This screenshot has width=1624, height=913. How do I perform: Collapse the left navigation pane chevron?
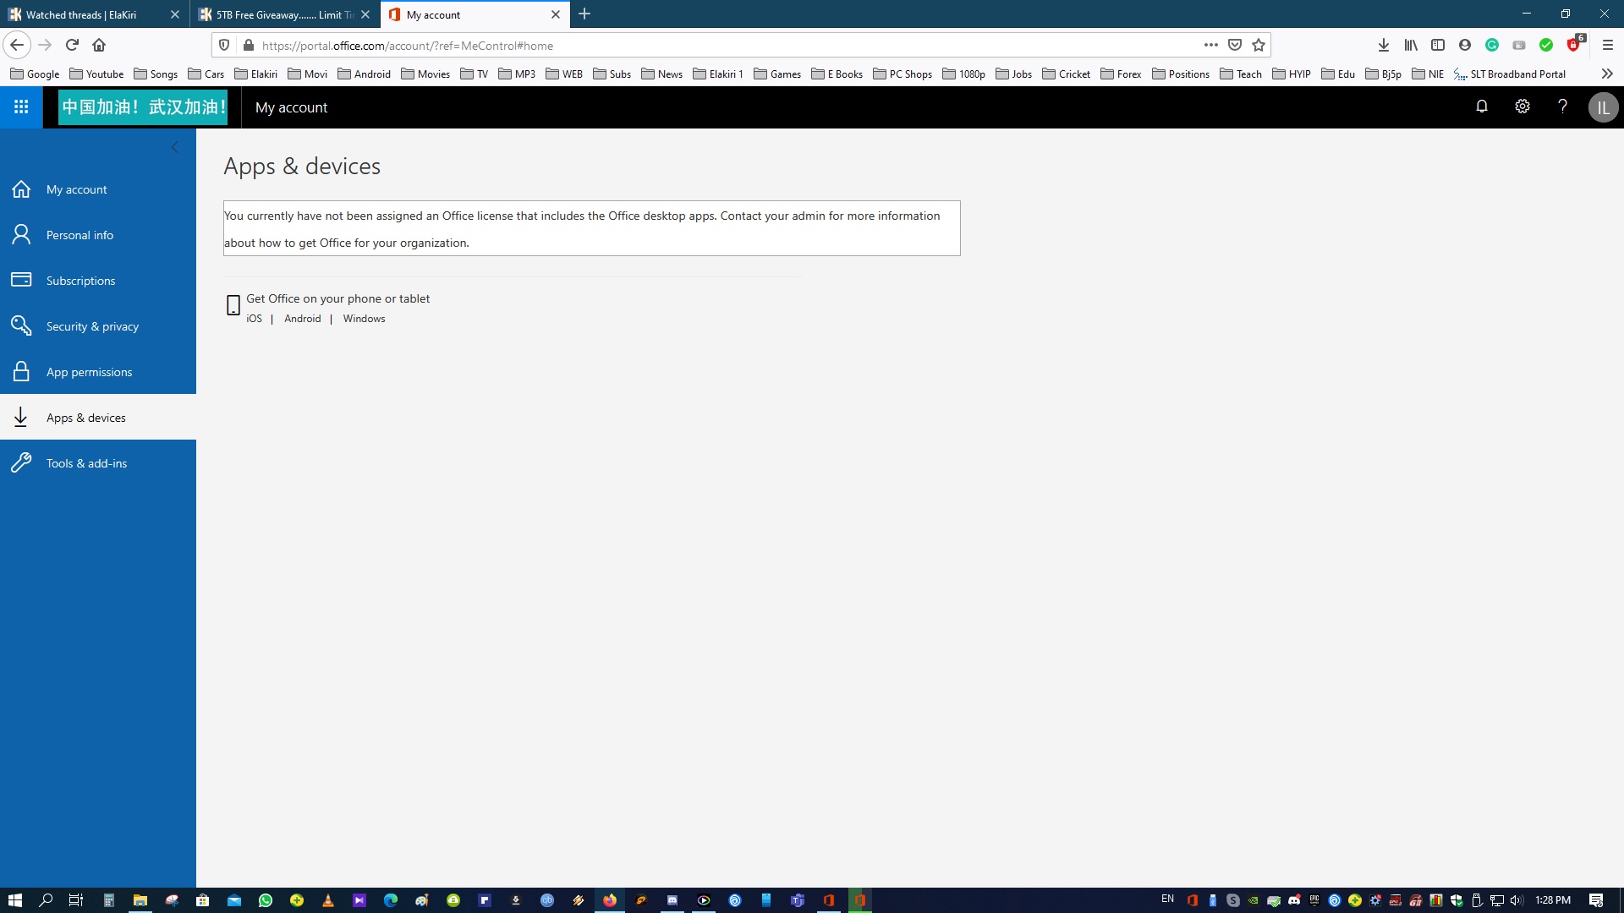click(175, 147)
